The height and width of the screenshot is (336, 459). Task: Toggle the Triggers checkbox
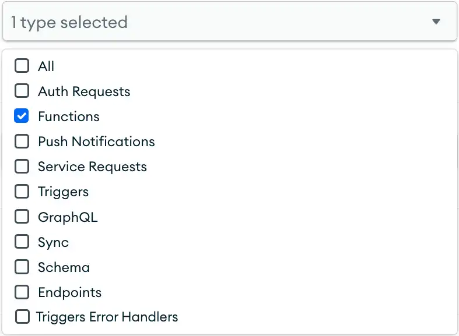[x=22, y=192]
